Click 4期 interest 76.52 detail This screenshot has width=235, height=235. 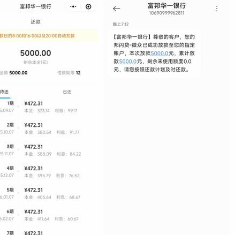(68, 176)
